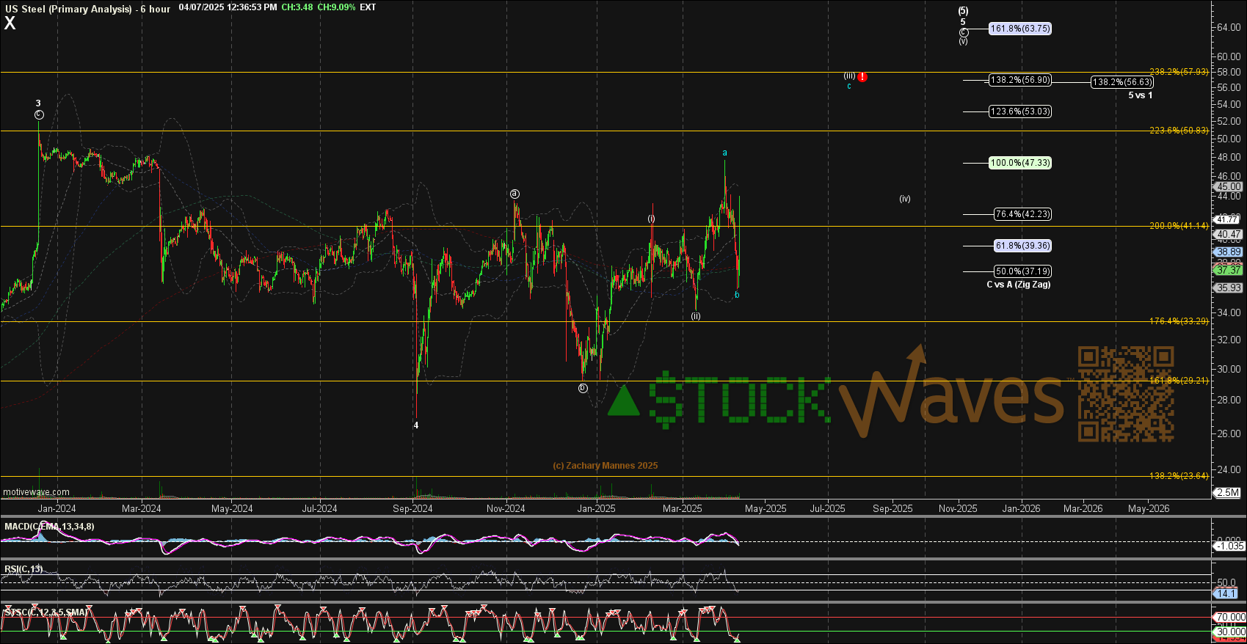Select the 76.4%(42.23) Fibonacci label
This screenshot has height=644, width=1247.
[x=1022, y=214]
